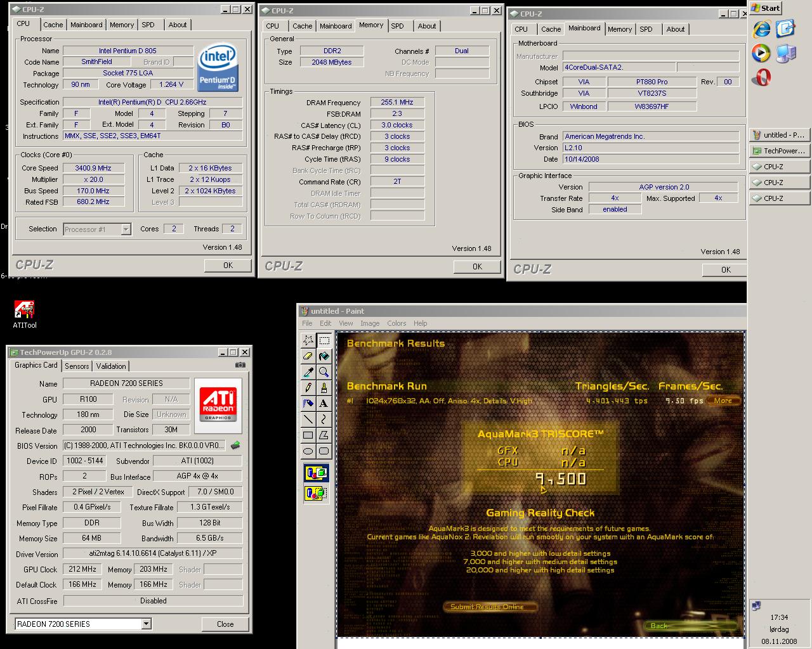Select the rectangular Select tool in Paint
Image resolution: width=812 pixels, height=649 pixels.
324,340
